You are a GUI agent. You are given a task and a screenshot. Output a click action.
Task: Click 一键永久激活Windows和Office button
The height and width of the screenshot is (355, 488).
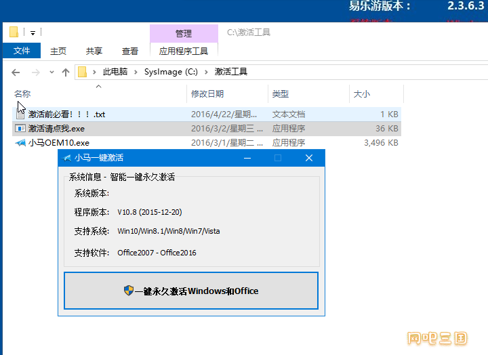click(x=191, y=291)
